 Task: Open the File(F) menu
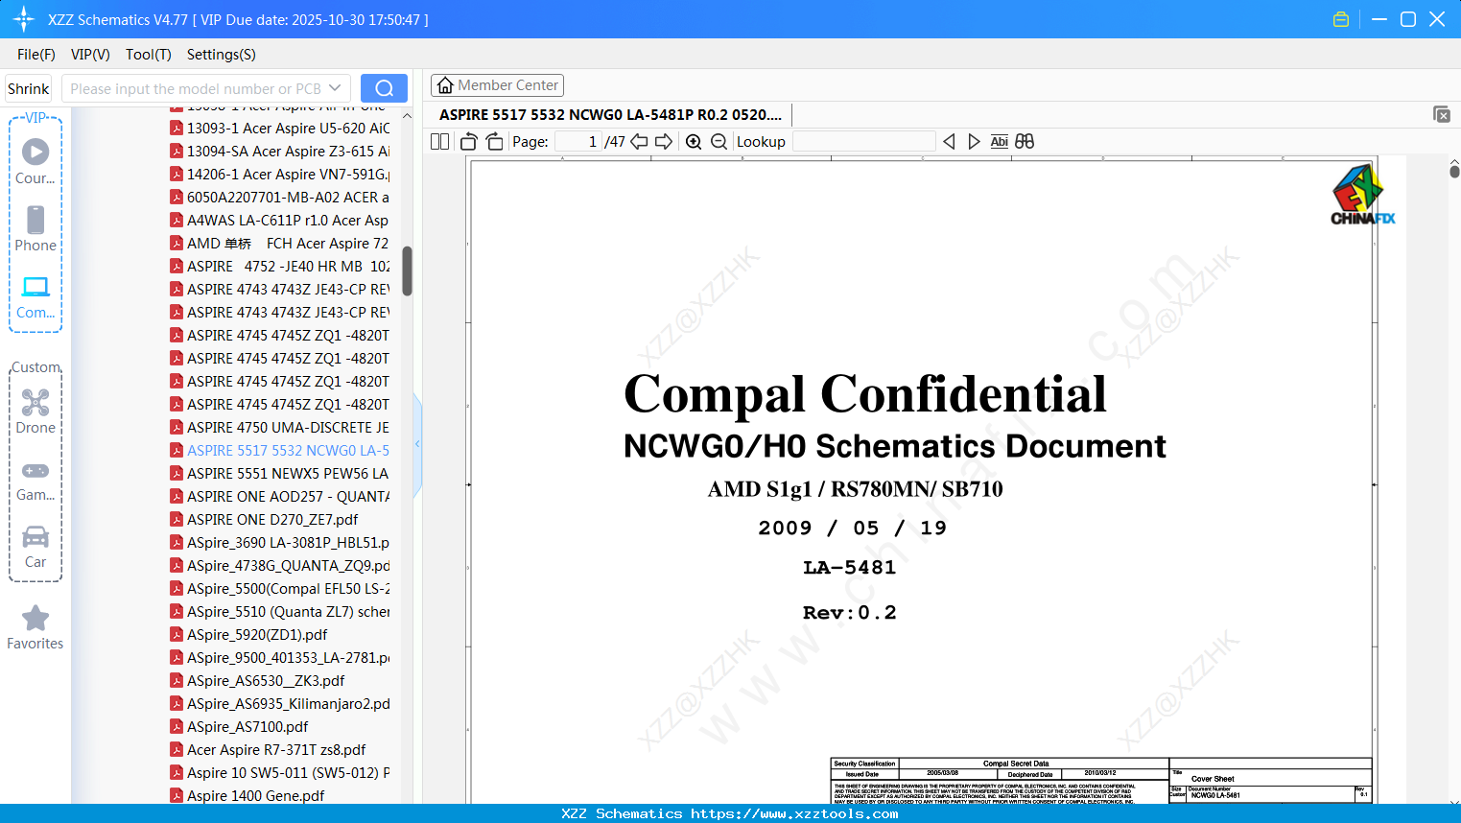click(x=36, y=55)
